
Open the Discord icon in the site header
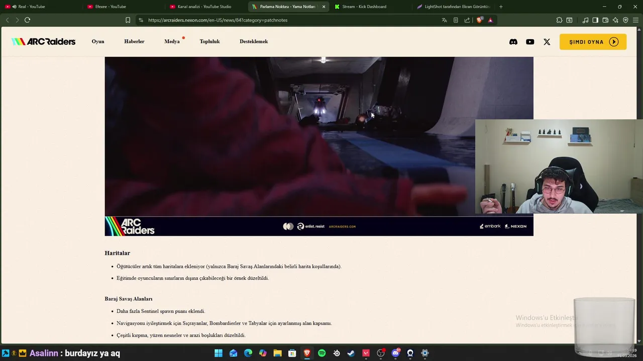[513, 42]
